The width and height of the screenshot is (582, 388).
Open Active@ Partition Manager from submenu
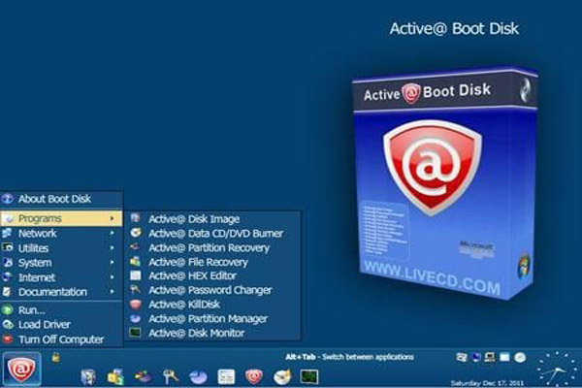[212, 318]
